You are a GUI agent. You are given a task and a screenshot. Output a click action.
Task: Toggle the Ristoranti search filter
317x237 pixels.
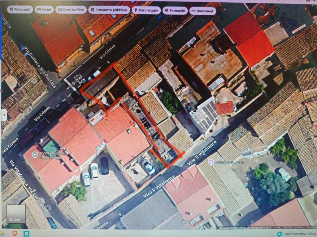(20, 10)
